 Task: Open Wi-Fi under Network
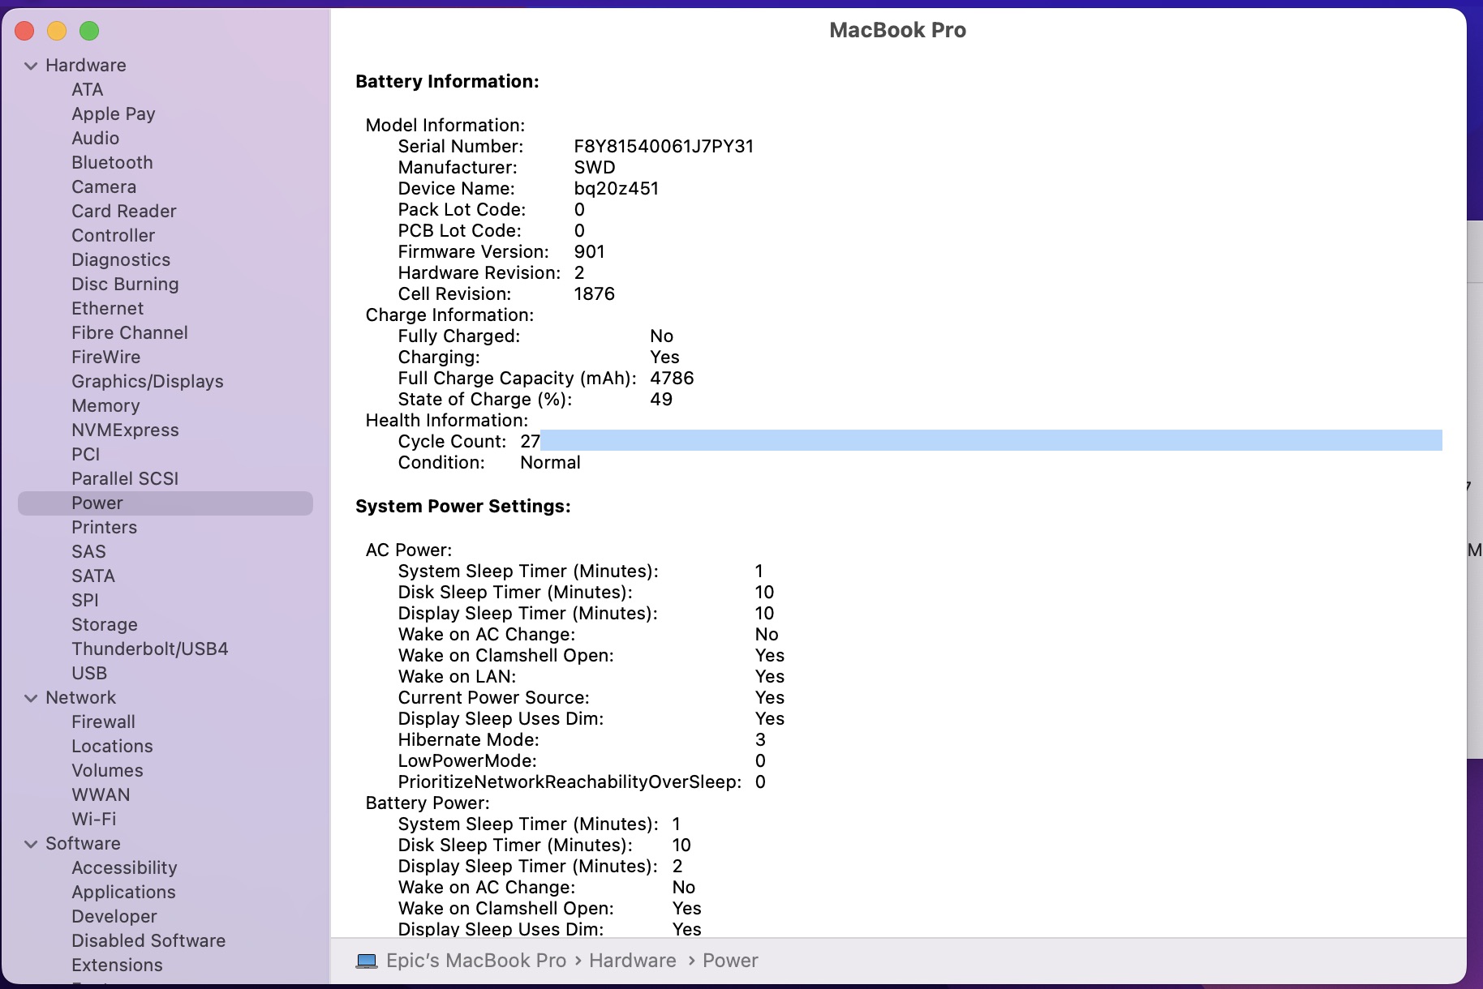click(93, 820)
